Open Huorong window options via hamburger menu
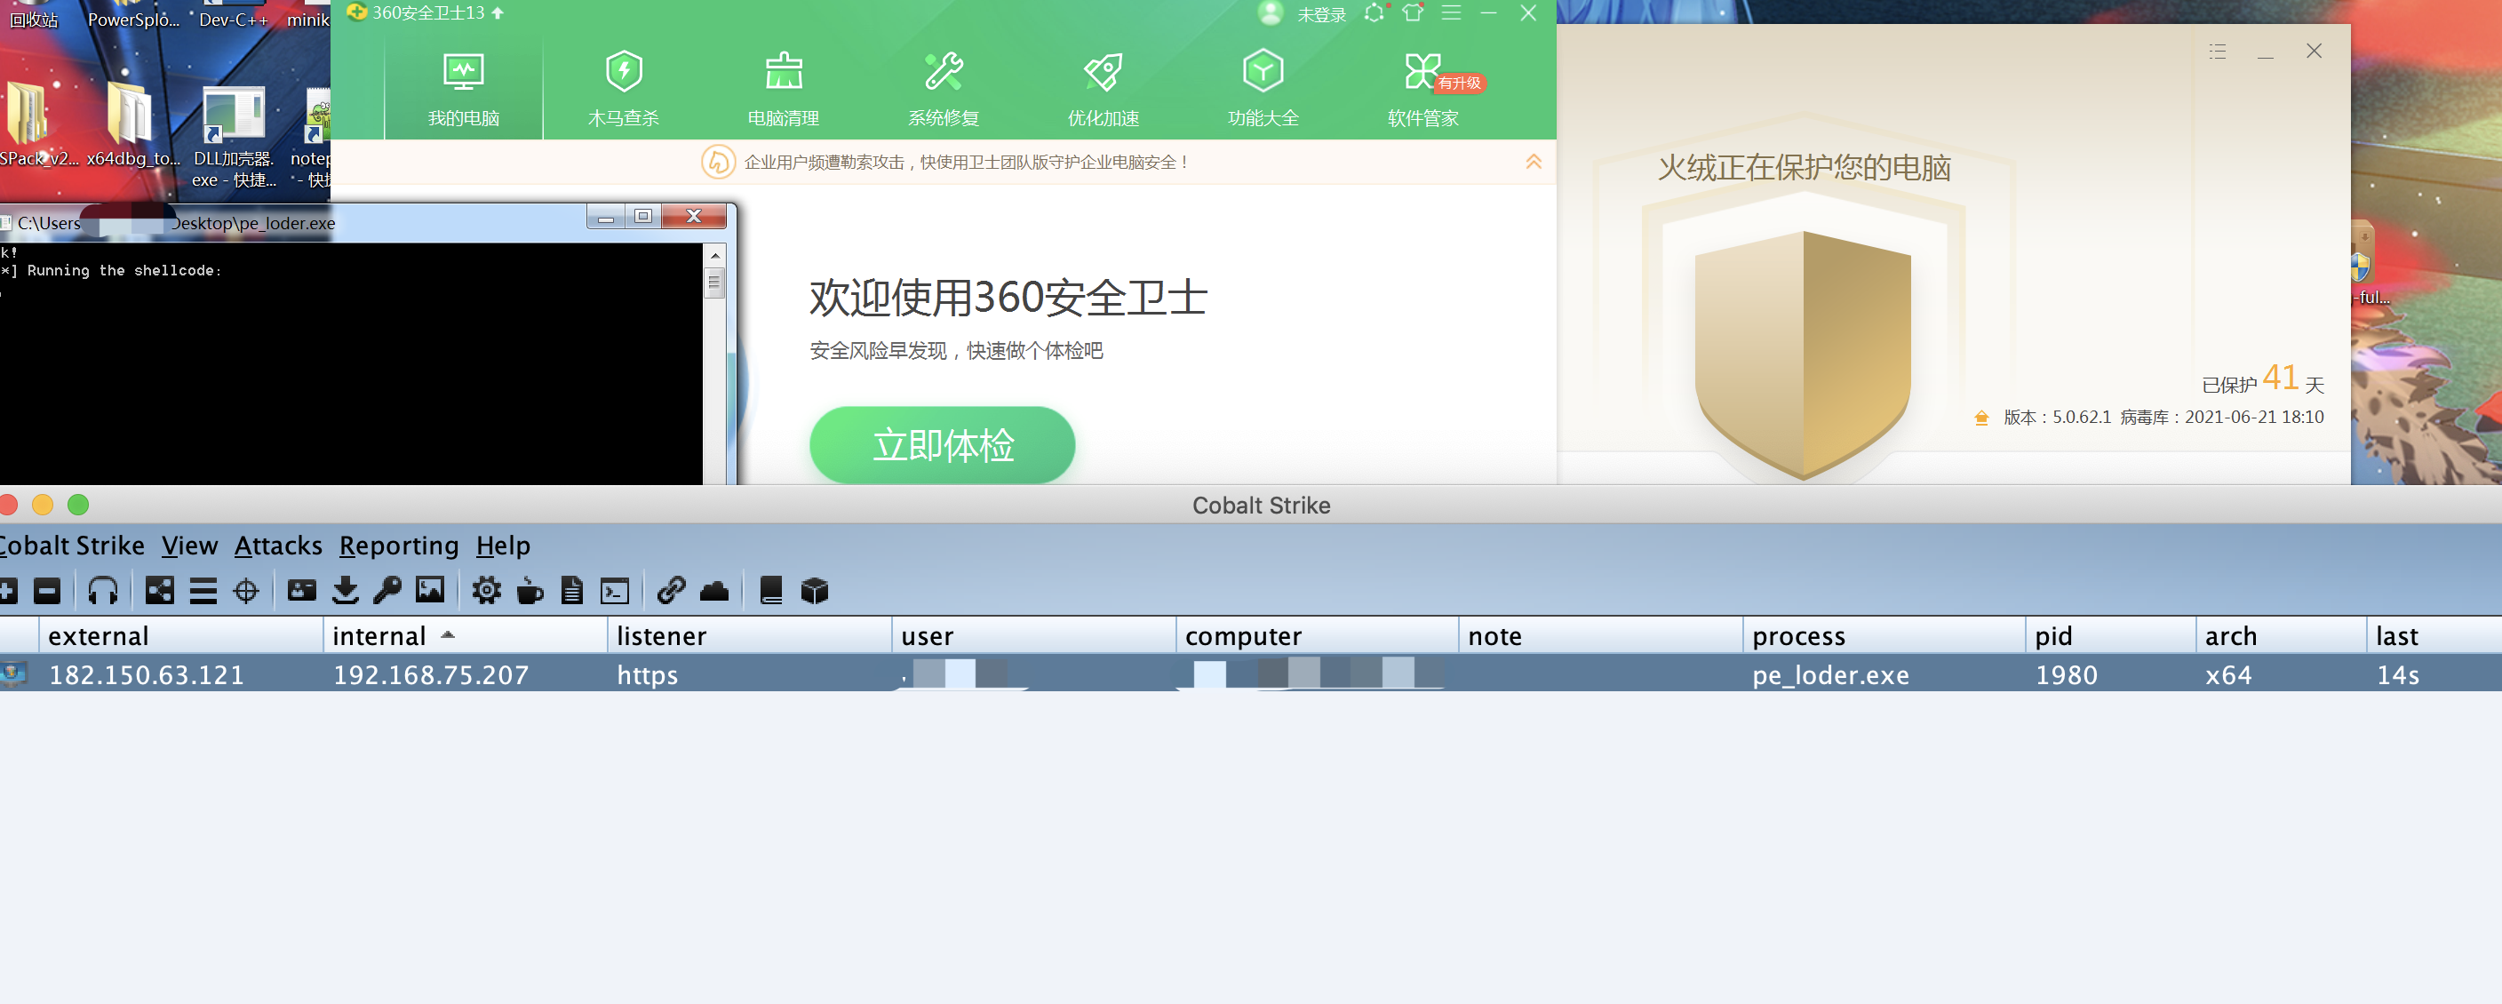The image size is (2502, 1004). [2218, 52]
